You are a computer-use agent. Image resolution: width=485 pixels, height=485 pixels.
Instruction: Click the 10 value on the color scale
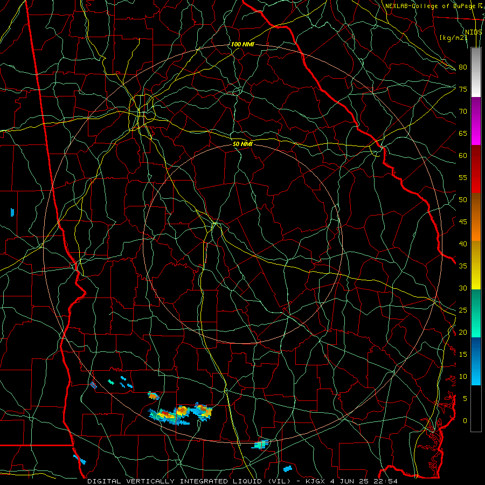click(x=463, y=377)
